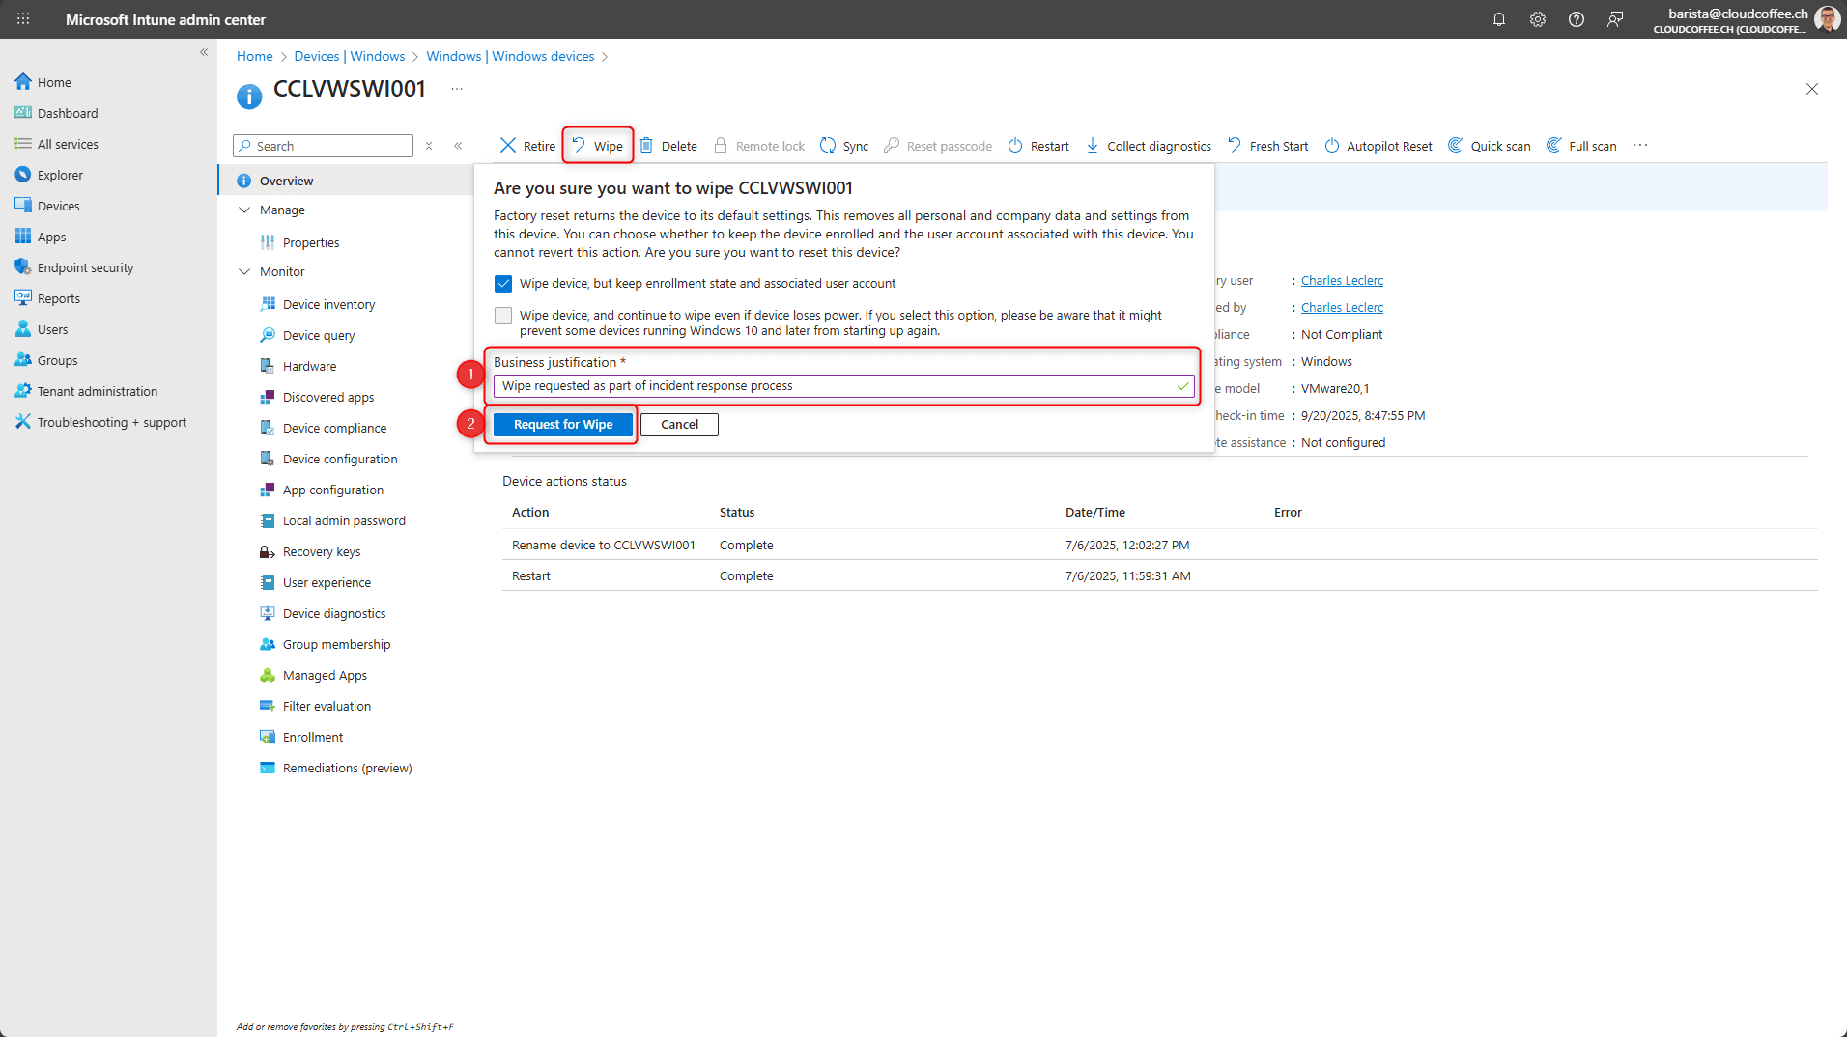
Task: Enable continue wipe on power loss checkbox
Action: click(x=503, y=316)
